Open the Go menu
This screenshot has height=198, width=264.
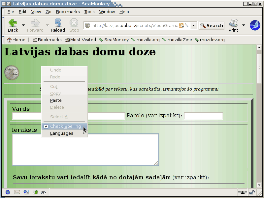(x=48, y=12)
